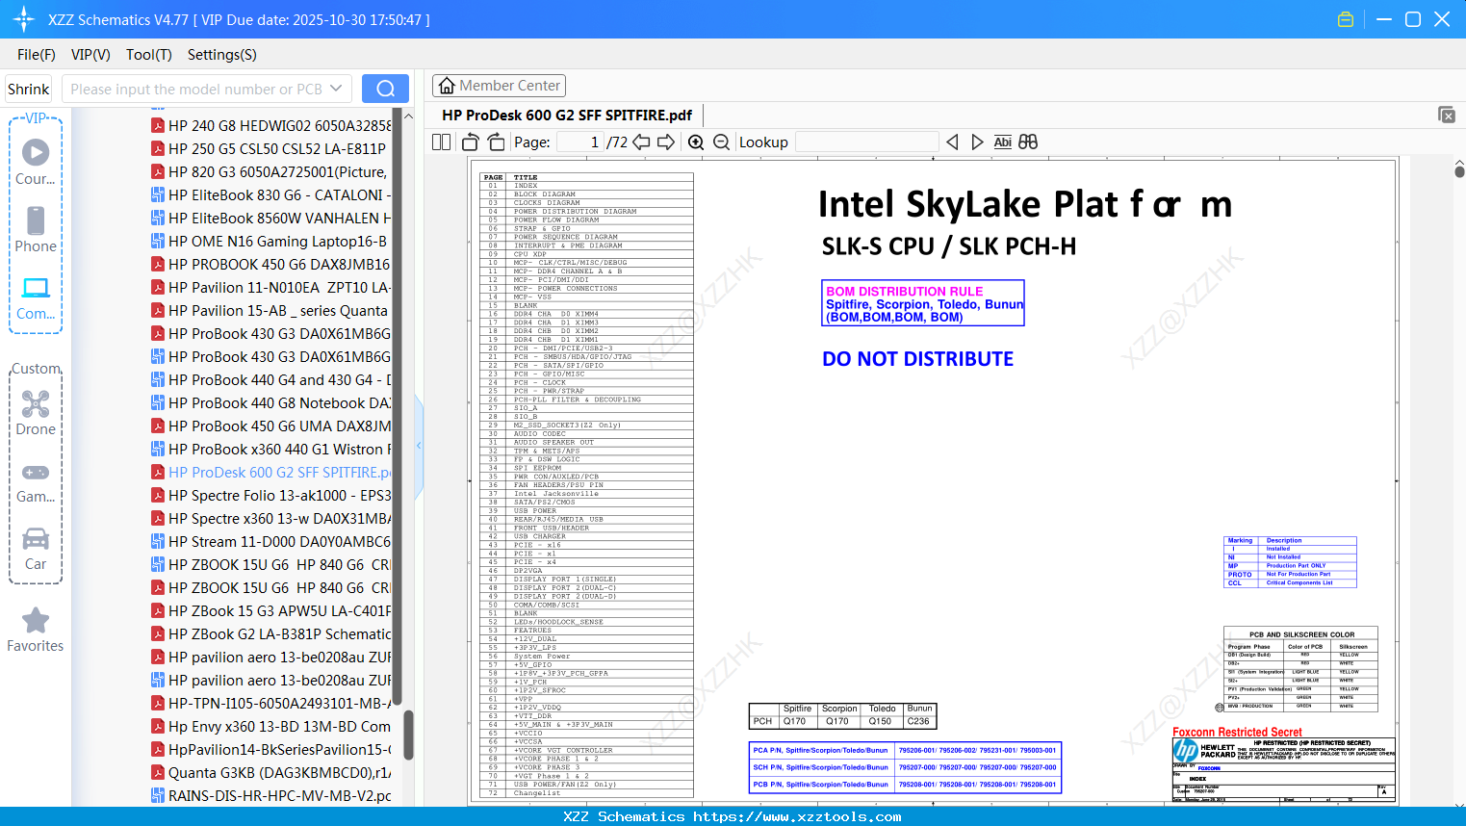The height and width of the screenshot is (826, 1466).
Task: Select highlighted HP ProDesk 600 G2 SFF SPITFIRE file
Action: (271, 472)
